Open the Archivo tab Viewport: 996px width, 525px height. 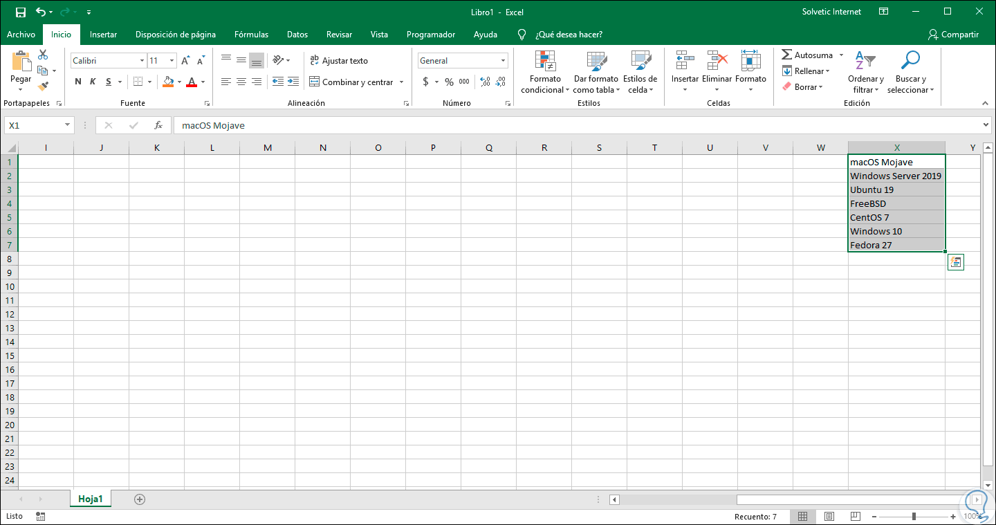[x=21, y=35]
